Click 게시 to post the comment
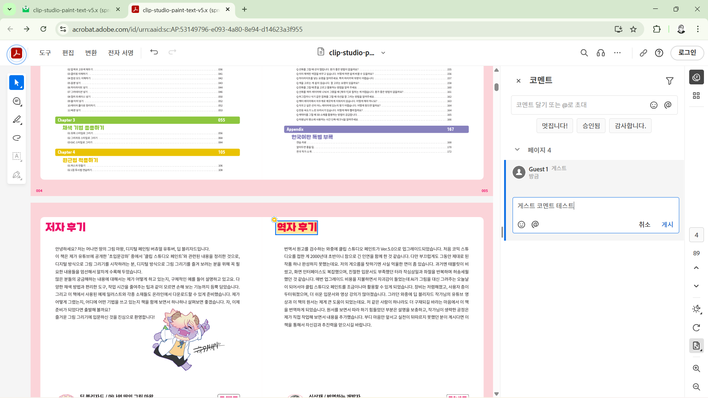 coord(667,224)
